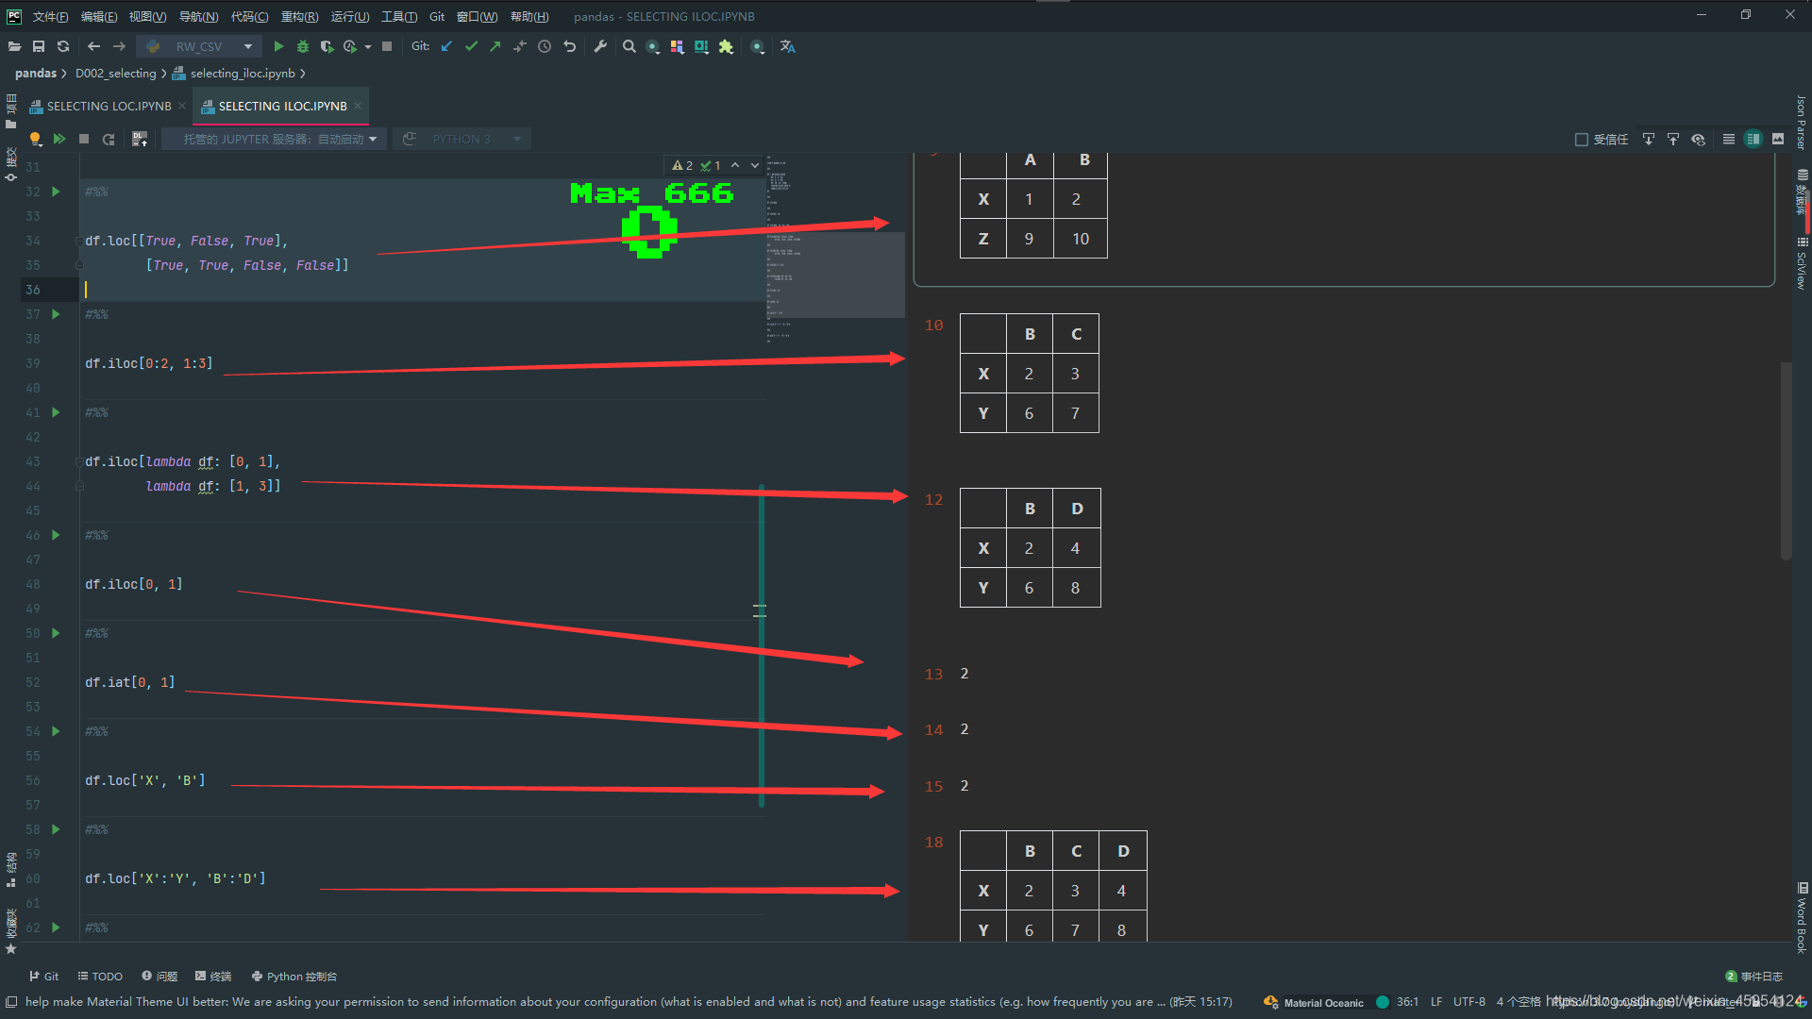Restart the kernel icon in notebook toolbar

(109, 139)
